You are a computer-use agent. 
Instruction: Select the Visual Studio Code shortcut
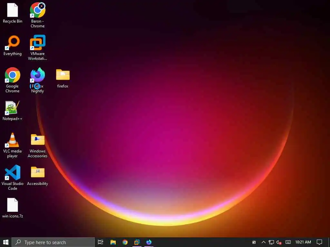pyautogui.click(x=13, y=178)
